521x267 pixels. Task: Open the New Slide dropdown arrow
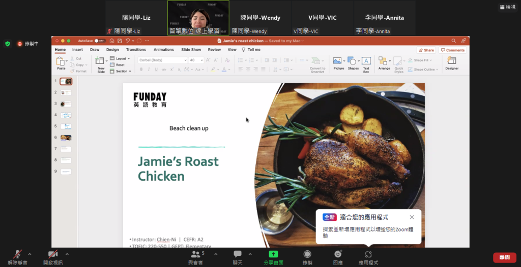point(106,61)
